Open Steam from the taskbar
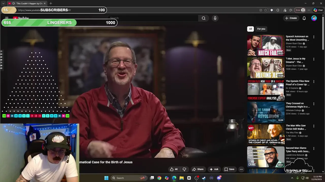The width and height of the screenshot is (325, 182). 204,178
